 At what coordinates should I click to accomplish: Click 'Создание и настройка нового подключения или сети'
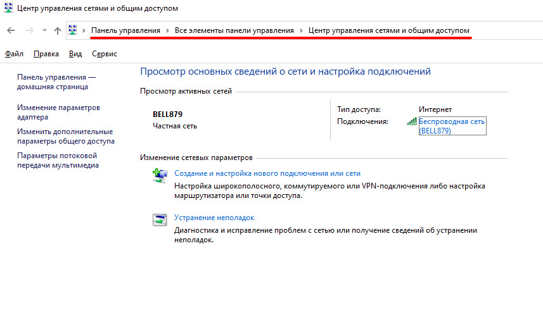[267, 173]
